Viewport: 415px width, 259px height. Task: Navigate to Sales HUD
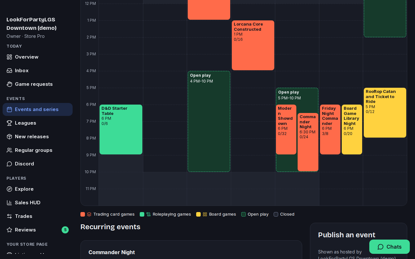(x=38, y=203)
